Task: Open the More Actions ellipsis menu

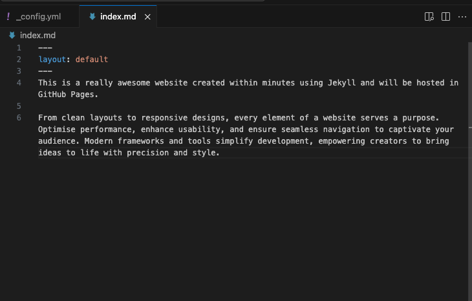Action: click(462, 17)
